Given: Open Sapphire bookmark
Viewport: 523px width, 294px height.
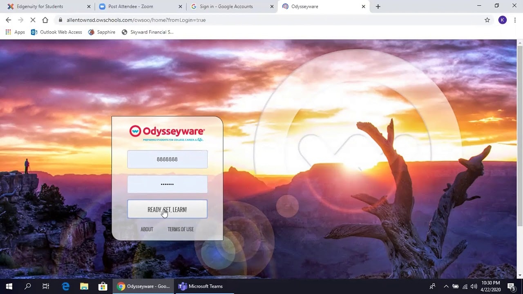Looking at the screenshot, I should pyautogui.click(x=102, y=32).
